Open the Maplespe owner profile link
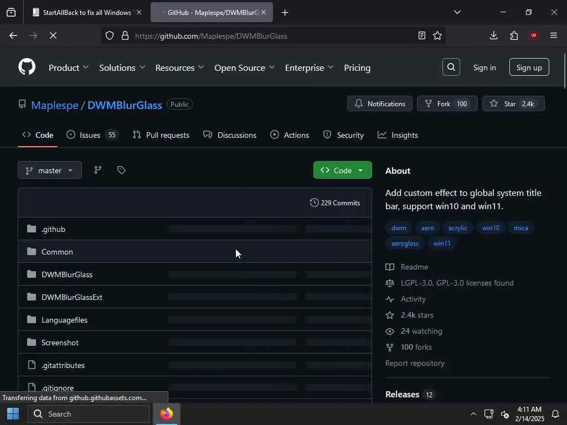Image resolution: width=567 pixels, height=425 pixels. (55, 105)
